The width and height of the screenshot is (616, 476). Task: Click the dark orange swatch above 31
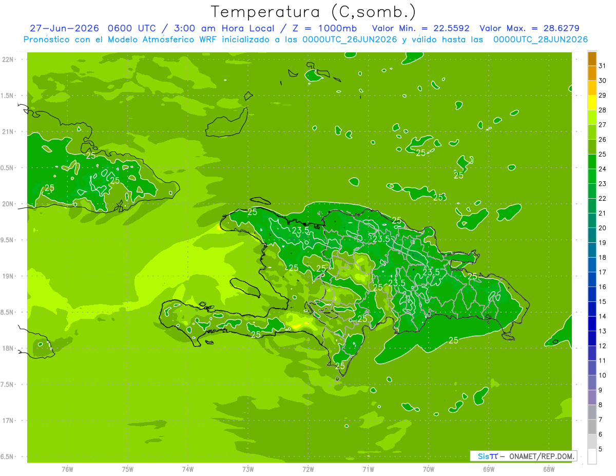(x=592, y=59)
